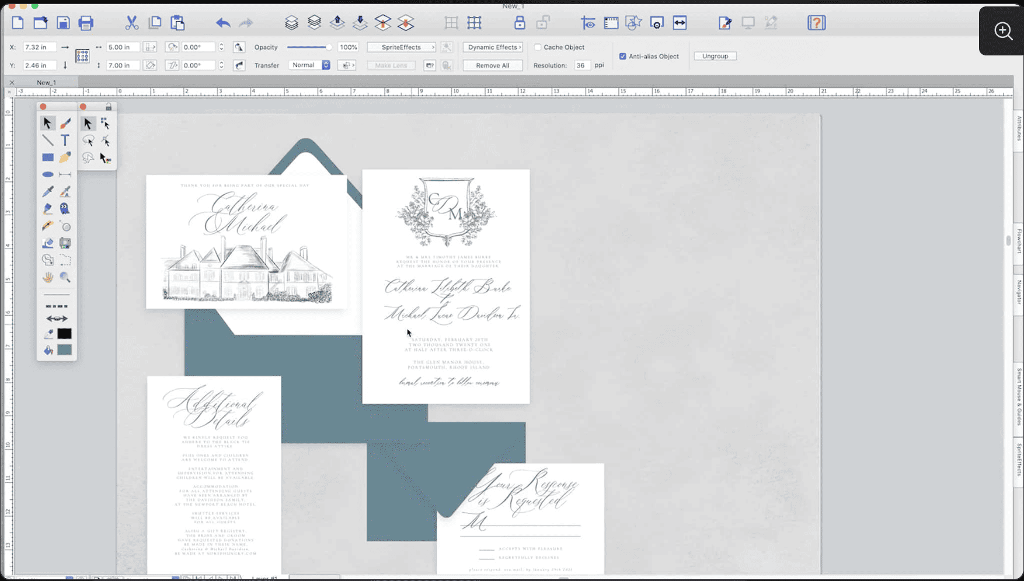
Task: Click the Remove All button
Action: point(493,65)
